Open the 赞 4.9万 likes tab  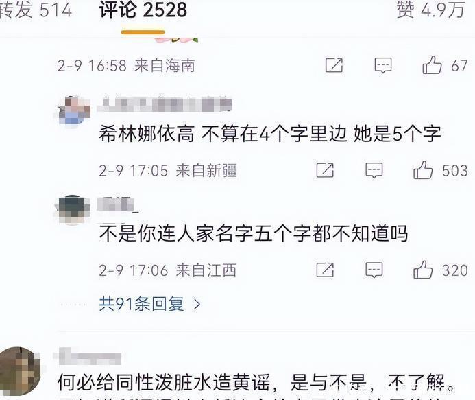[430, 10]
